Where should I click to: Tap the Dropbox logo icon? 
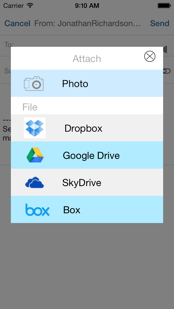(35, 128)
